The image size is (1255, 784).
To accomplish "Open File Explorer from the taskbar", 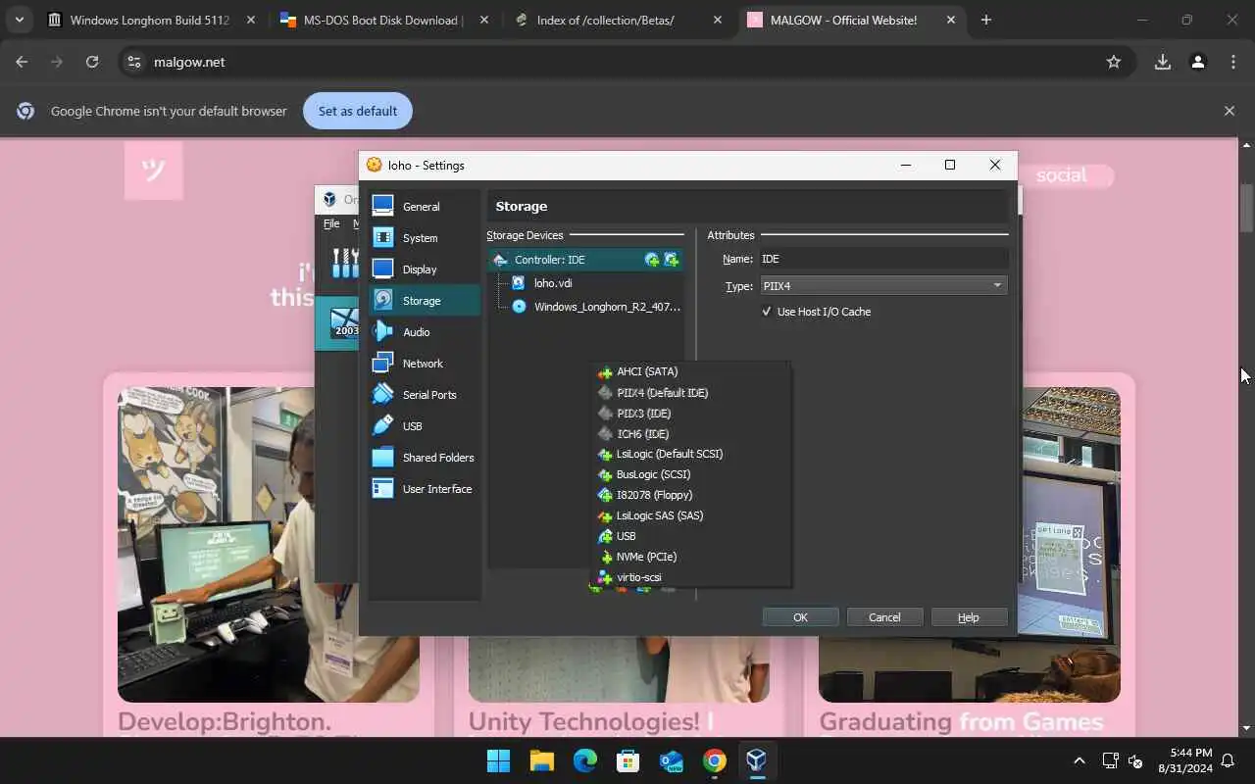I will (x=541, y=760).
